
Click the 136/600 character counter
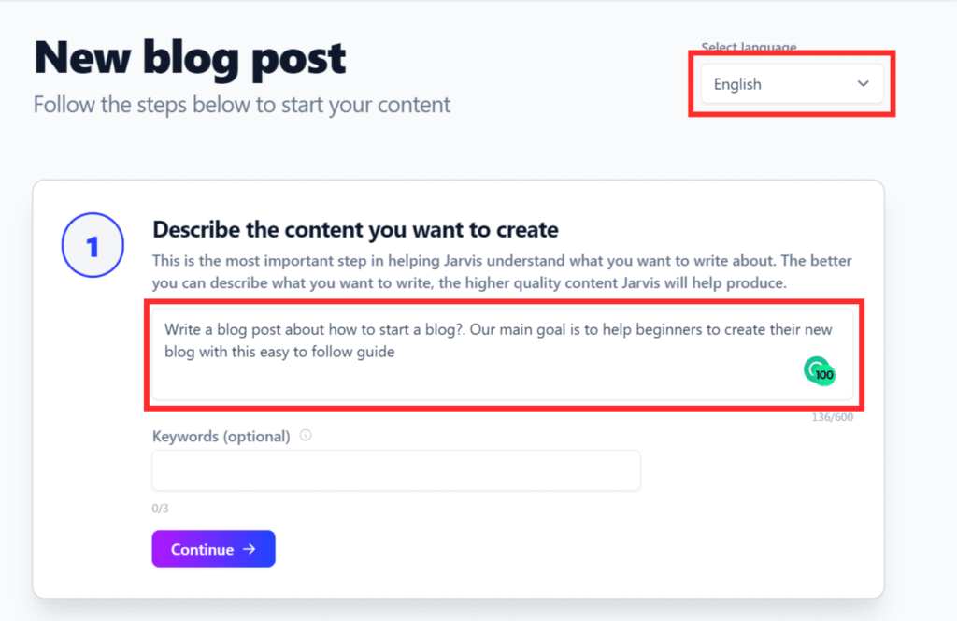832,417
